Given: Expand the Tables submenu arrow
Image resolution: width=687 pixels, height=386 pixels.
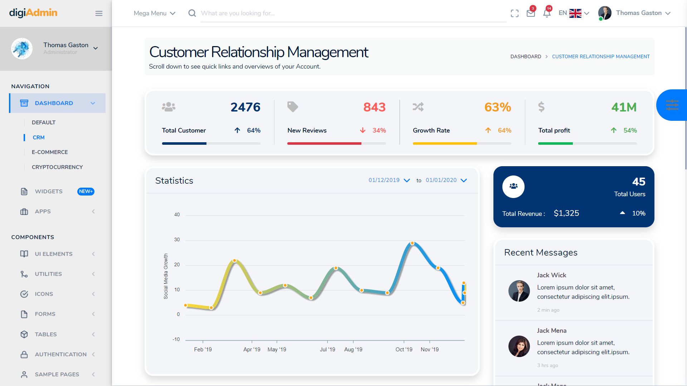Looking at the screenshot, I should (x=93, y=335).
